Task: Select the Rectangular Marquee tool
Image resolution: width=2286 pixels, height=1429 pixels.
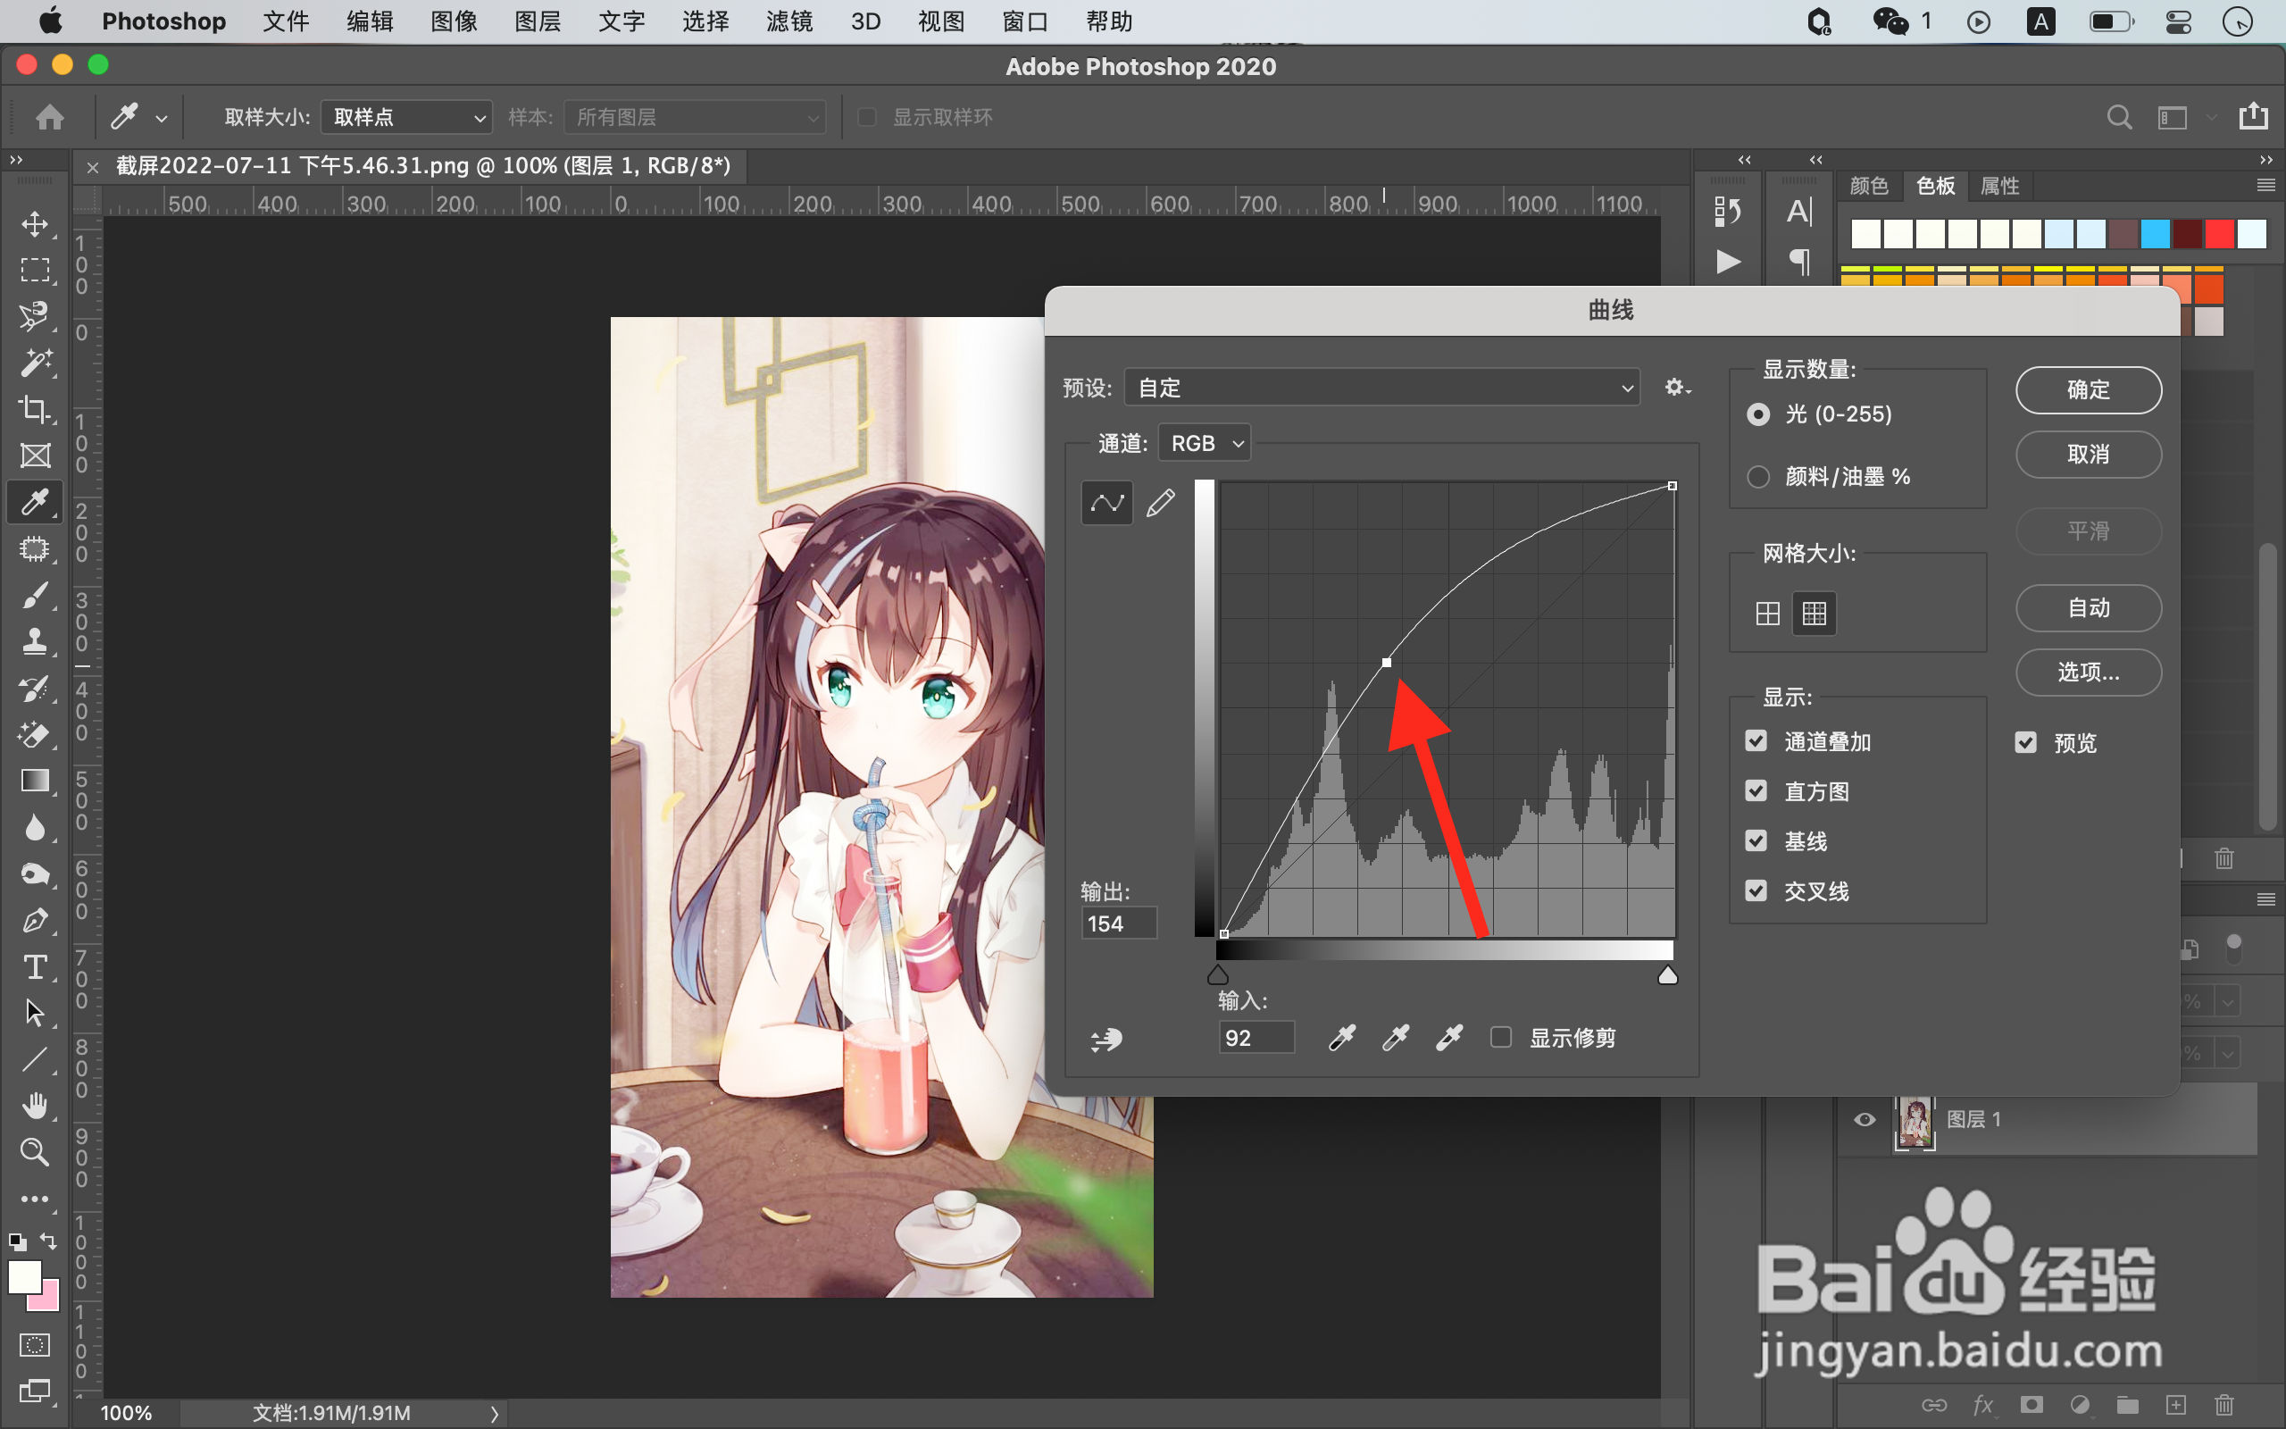Action: (35, 271)
